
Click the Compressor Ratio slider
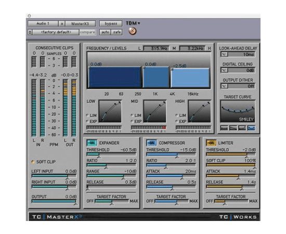pyautogui.click(x=171, y=165)
